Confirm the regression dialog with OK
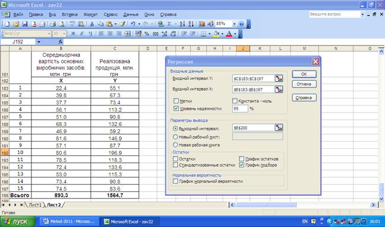This screenshot has width=385, height=227. tap(304, 74)
